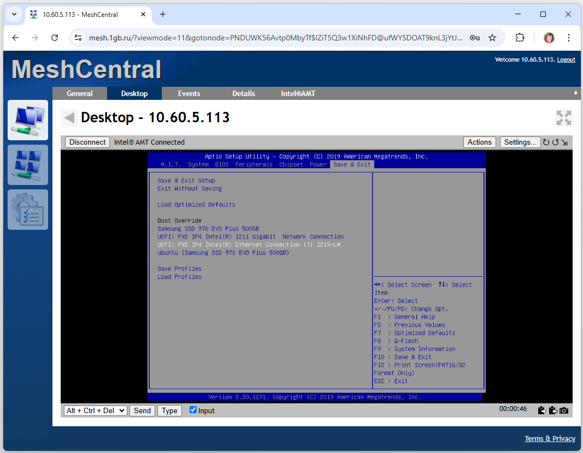Click the browser address bar
The width and height of the screenshot is (583, 453).
pos(273,38)
